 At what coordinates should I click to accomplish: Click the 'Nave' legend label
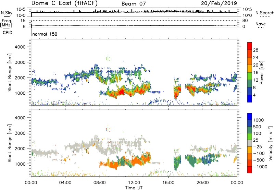(260, 24)
